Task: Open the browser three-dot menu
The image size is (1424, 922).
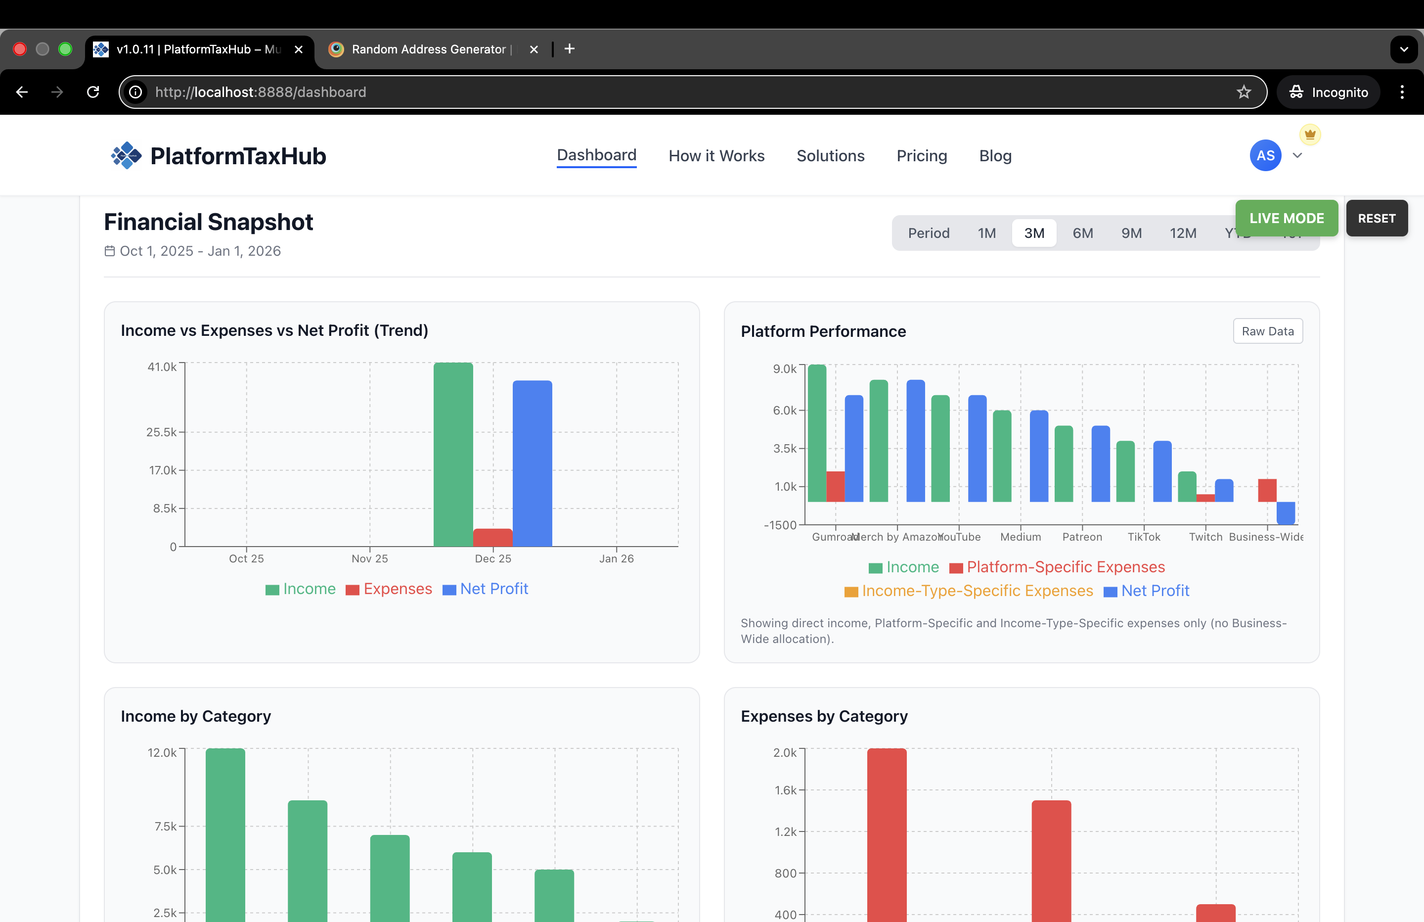Action: (1402, 92)
